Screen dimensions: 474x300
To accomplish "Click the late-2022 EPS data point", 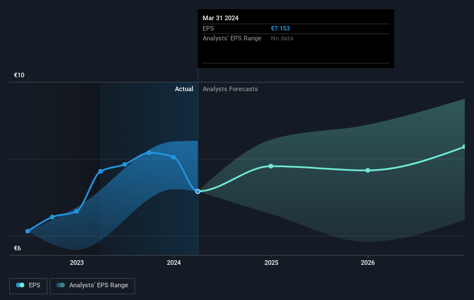I will click(x=52, y=217).
